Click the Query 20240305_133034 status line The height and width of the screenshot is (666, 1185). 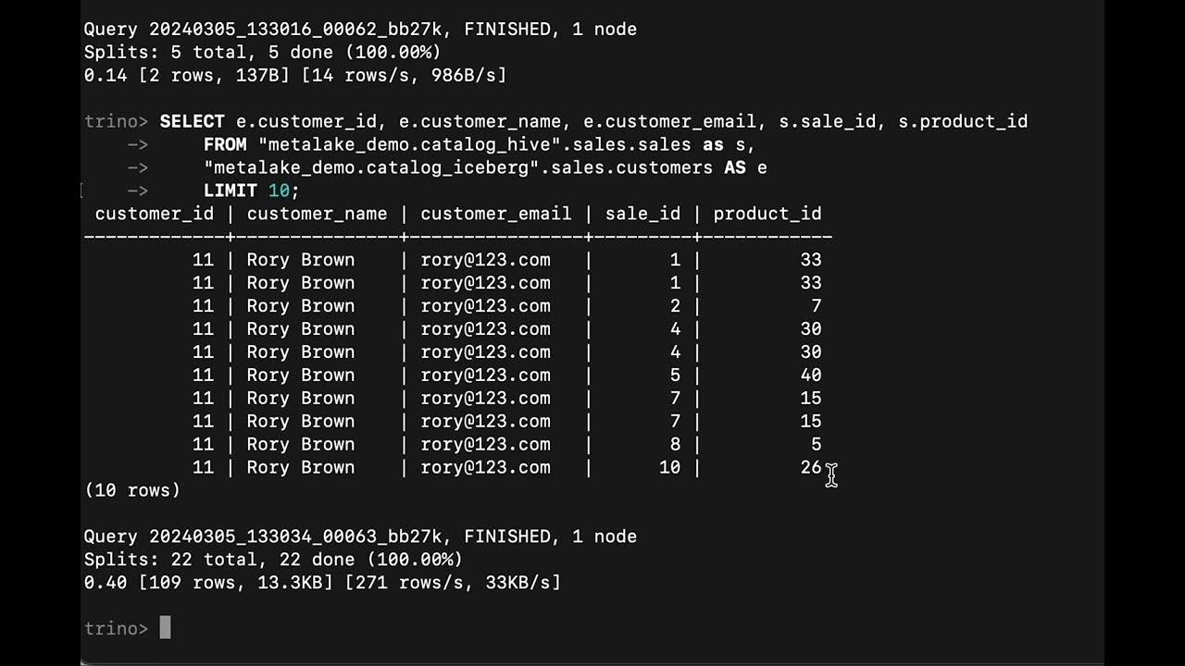coord(360,536)
